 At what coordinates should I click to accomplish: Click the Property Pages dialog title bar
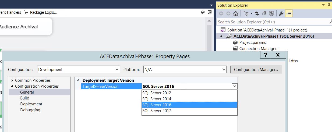145,56
